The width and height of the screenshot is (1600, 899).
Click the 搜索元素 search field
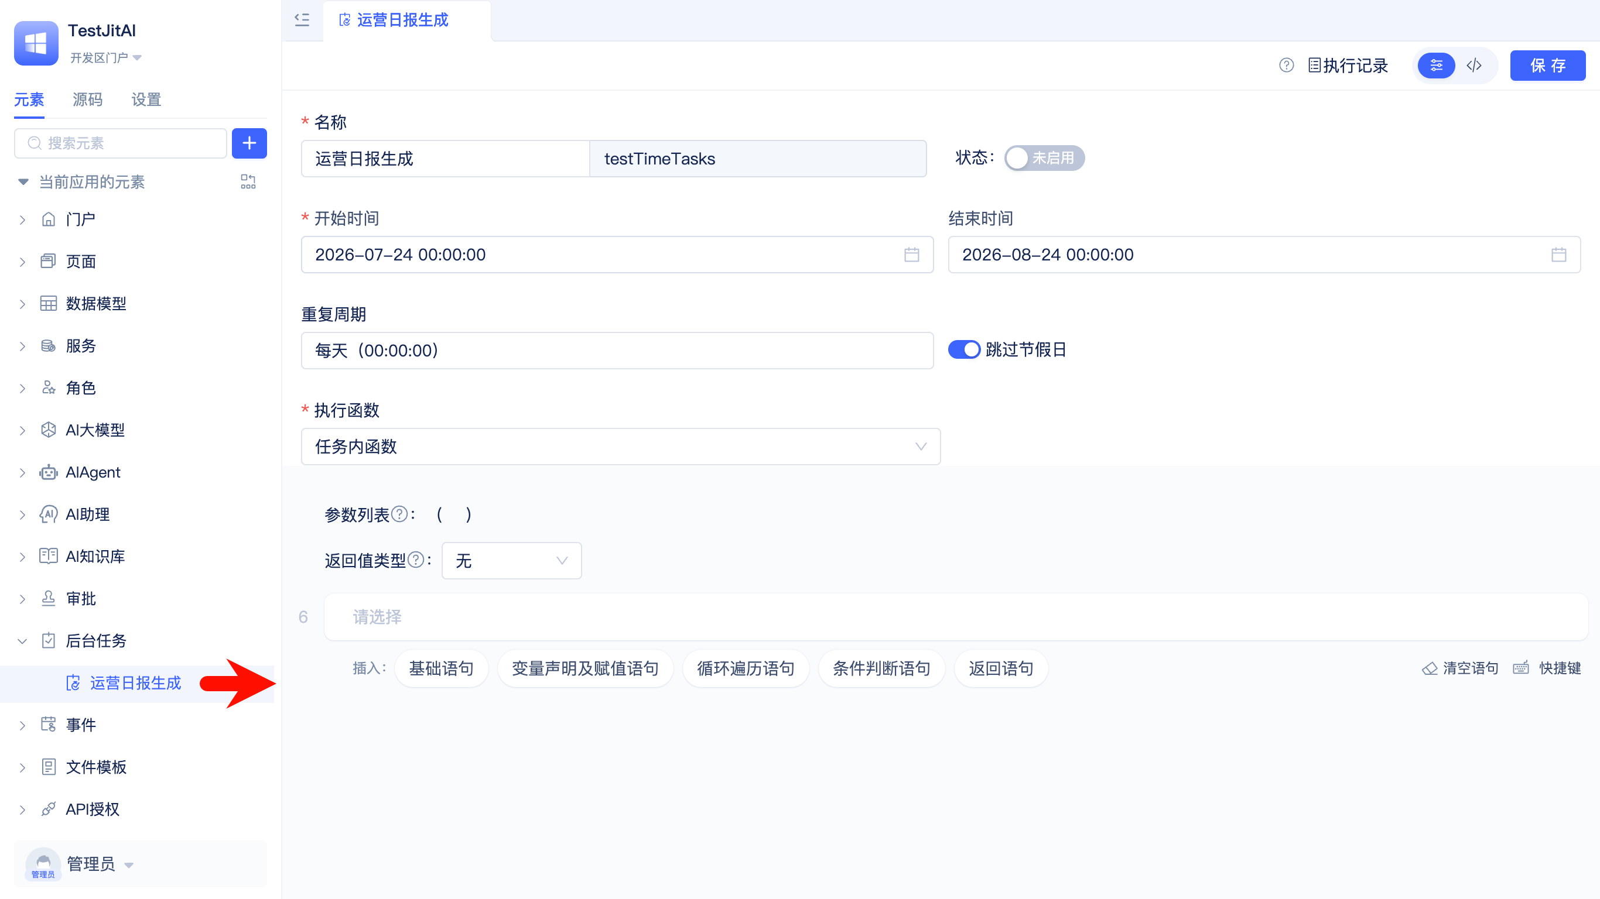pyautogui.click(x=121, y=143)
